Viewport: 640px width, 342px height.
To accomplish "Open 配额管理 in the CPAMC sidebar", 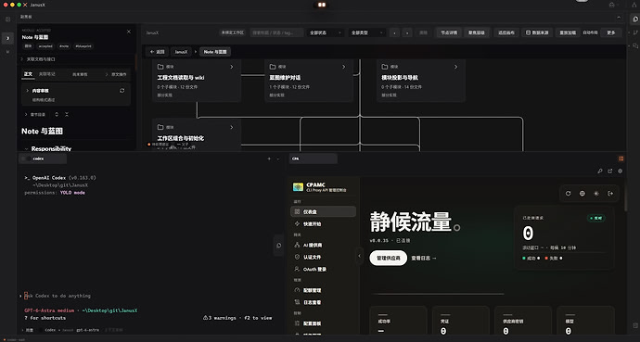I will click(x=324, y=290).
